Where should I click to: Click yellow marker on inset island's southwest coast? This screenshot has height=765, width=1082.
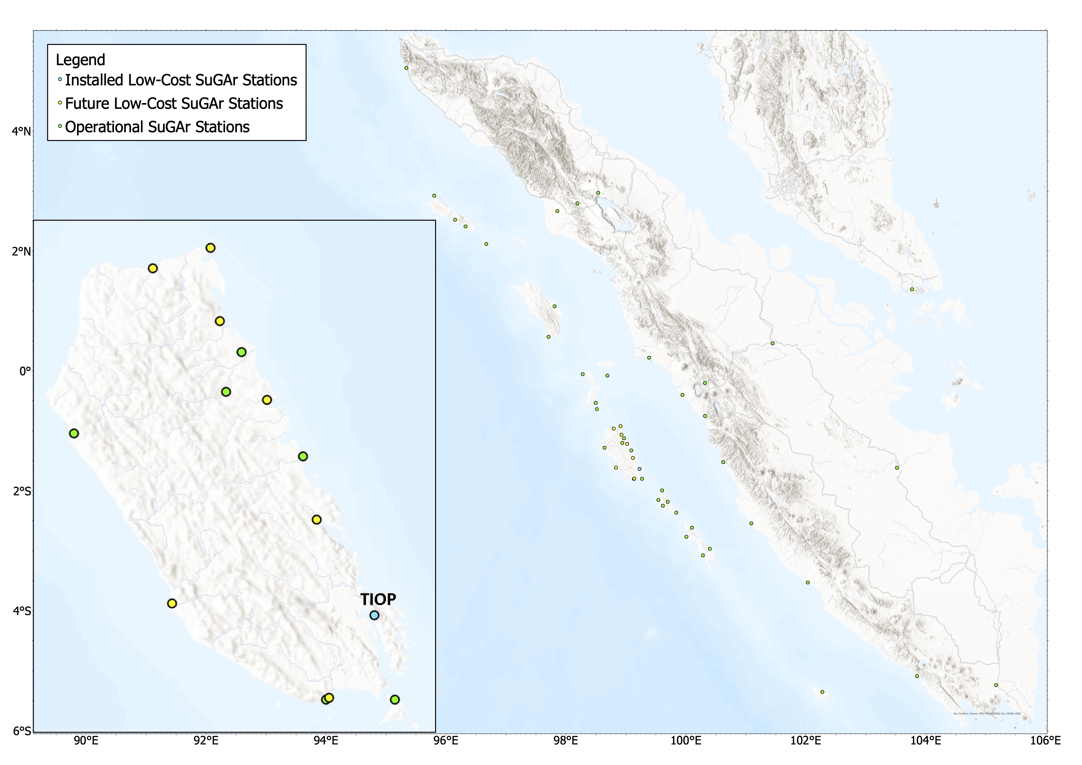(x=172, y=604)
